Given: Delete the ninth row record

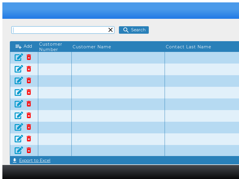Looking at the screenshot, I should tap(29, 150).
